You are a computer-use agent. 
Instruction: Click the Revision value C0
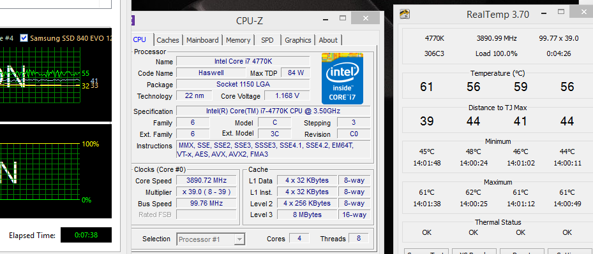[354, 134]
